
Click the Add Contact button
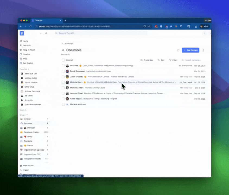[190, 50]
